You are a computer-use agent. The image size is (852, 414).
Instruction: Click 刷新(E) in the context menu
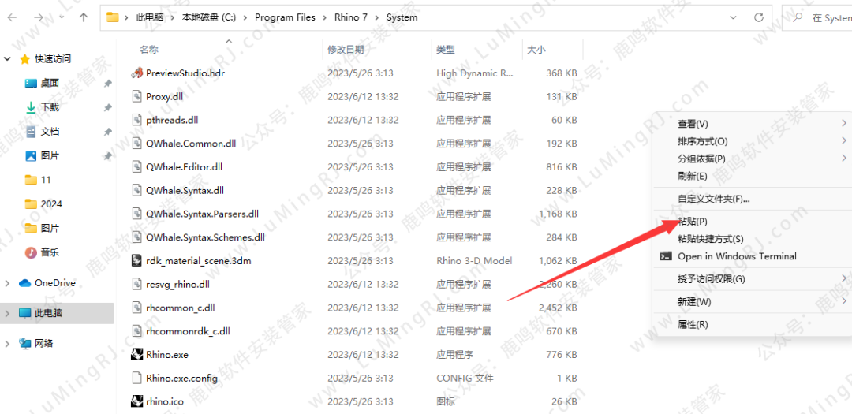point(692,176)
